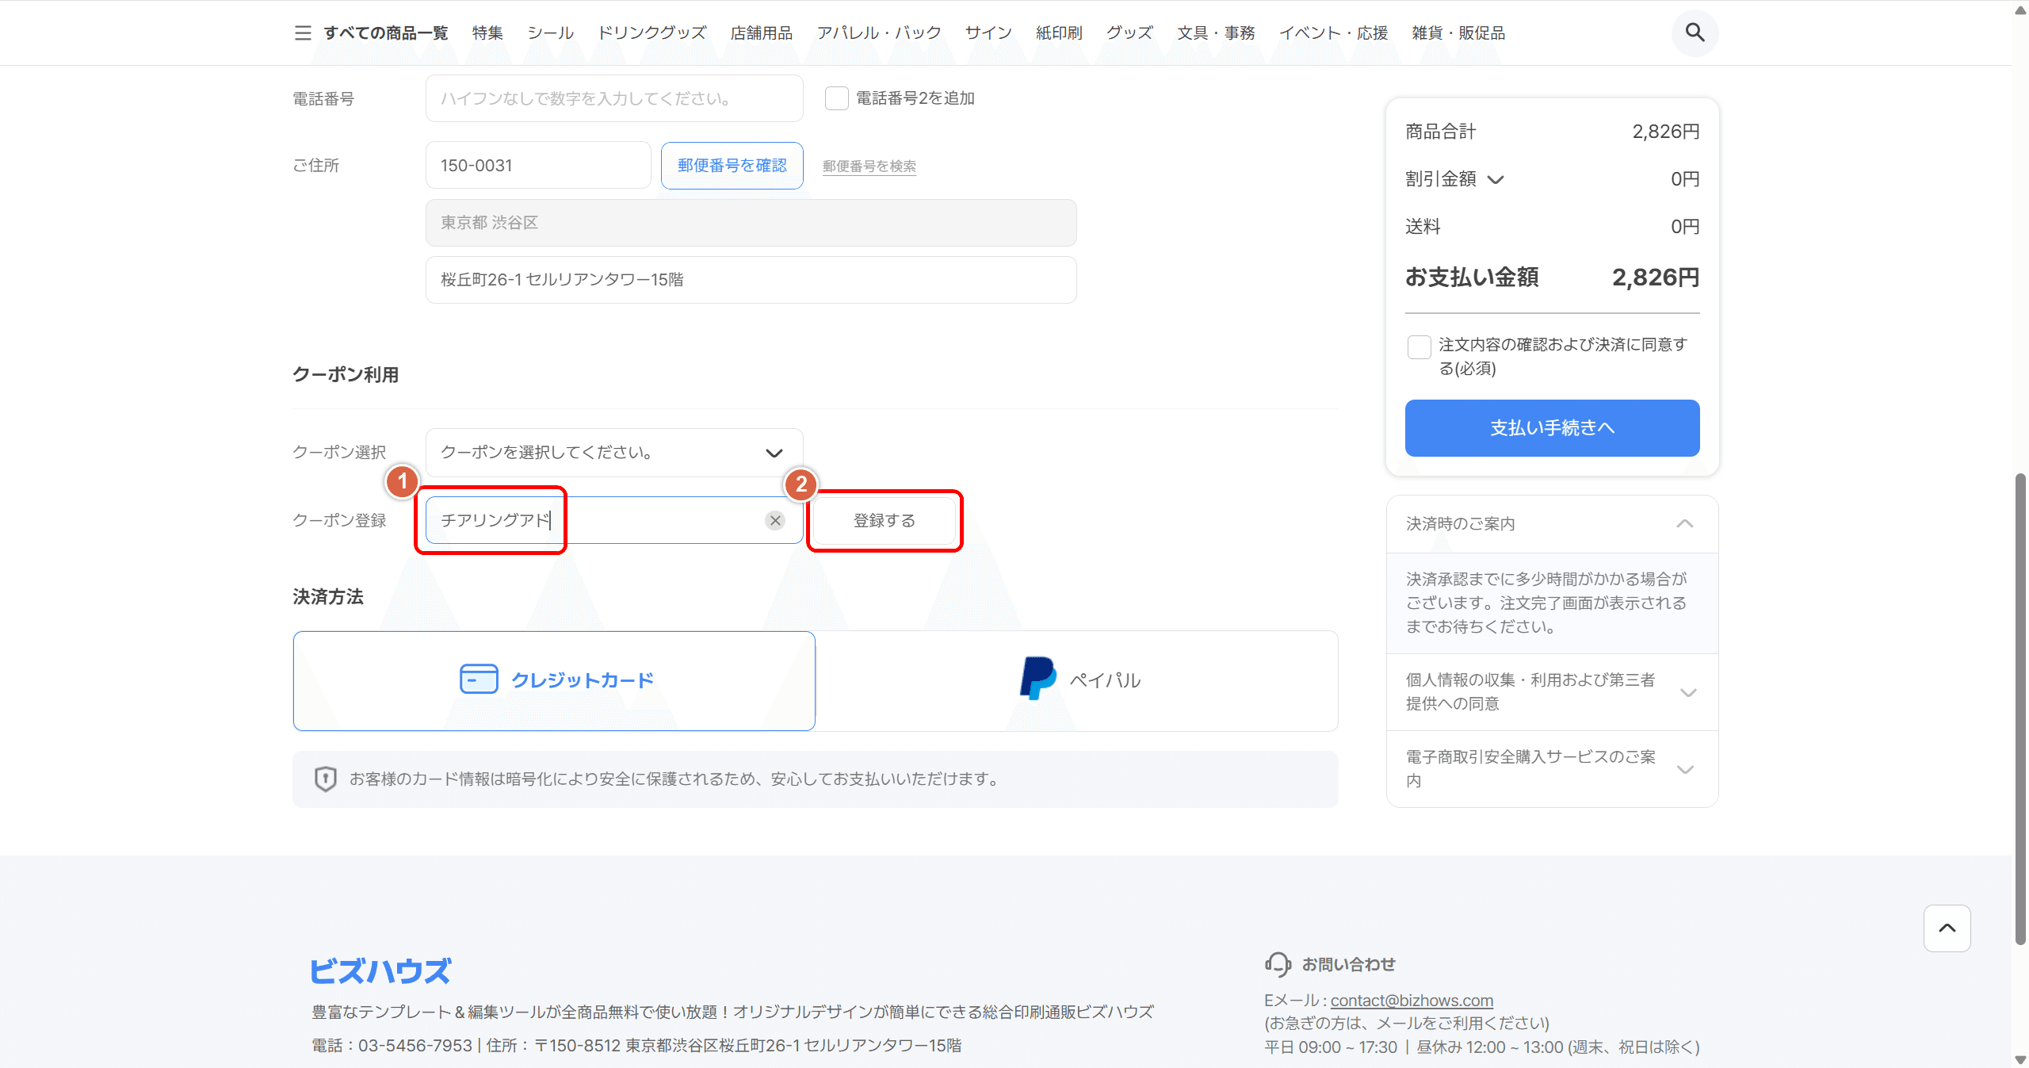Screen dimensions: 2029x1068
Task: Open the hamburger menu for all products
Action: (x=302, y=33)
